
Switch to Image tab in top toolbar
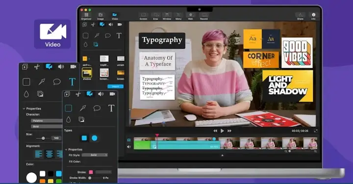coord(101,16)
